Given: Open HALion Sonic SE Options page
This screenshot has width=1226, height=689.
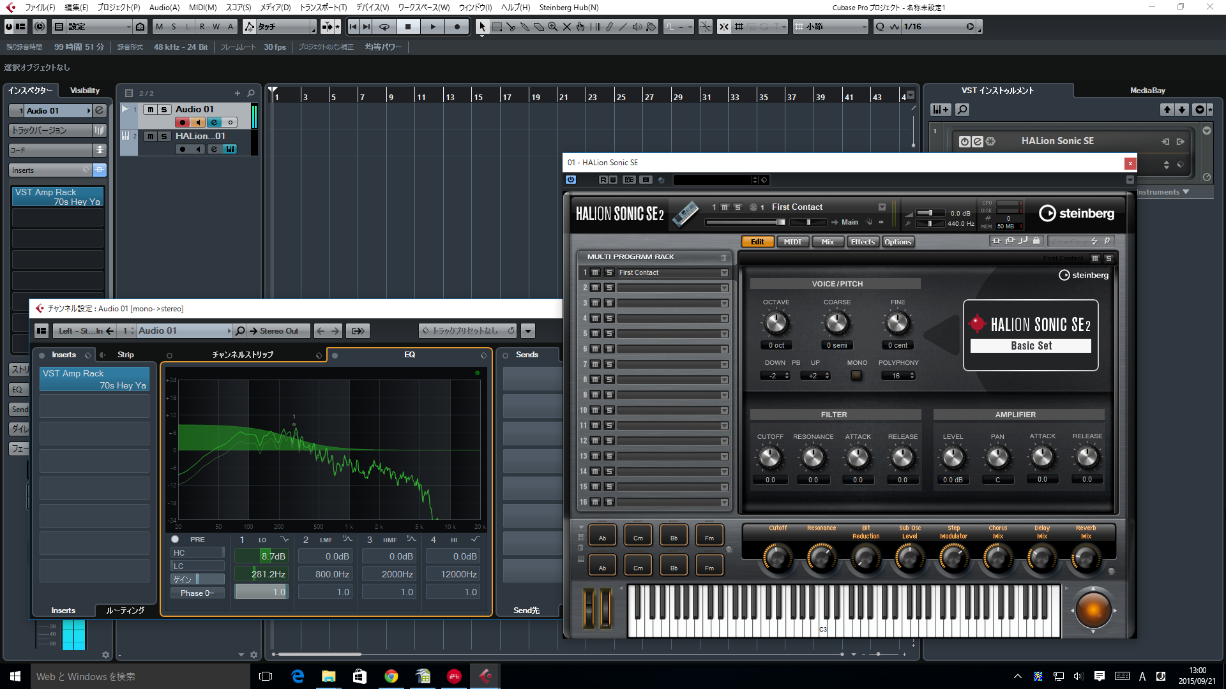Looking at the screenshot, I should 898,242.
